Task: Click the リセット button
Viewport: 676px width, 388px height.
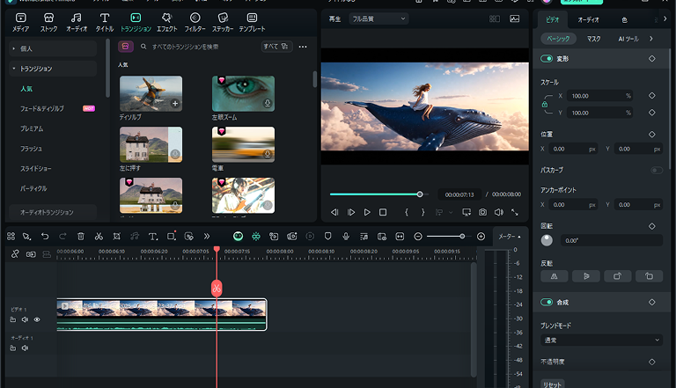Action: [x=552, y=384]
